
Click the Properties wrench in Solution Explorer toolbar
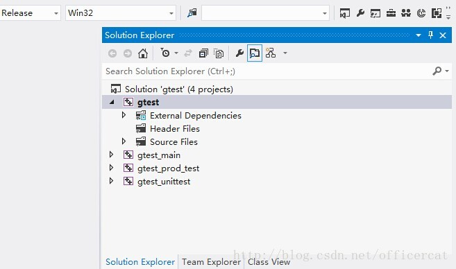[x=239, y=53]
